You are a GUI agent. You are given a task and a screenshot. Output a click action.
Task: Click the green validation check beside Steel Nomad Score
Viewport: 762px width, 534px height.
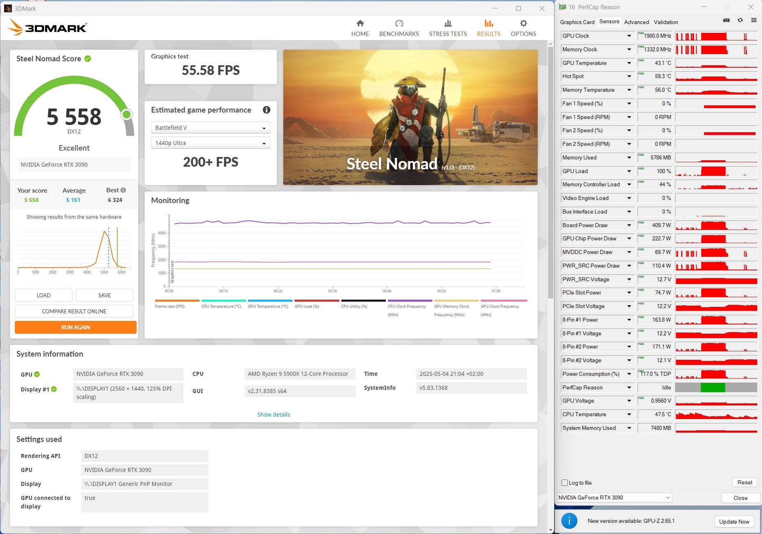pos(87,59)
